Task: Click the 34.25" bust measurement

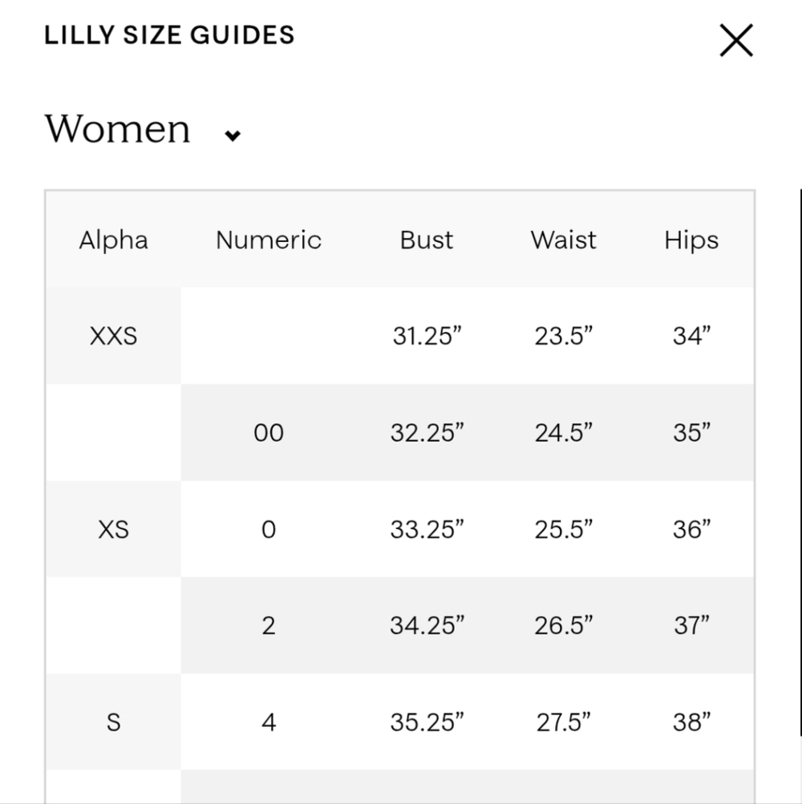Action: (x=427, y=625)
